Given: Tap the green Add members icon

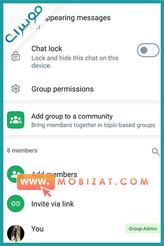Looking at the screenshot, I should tap(16, 174).
